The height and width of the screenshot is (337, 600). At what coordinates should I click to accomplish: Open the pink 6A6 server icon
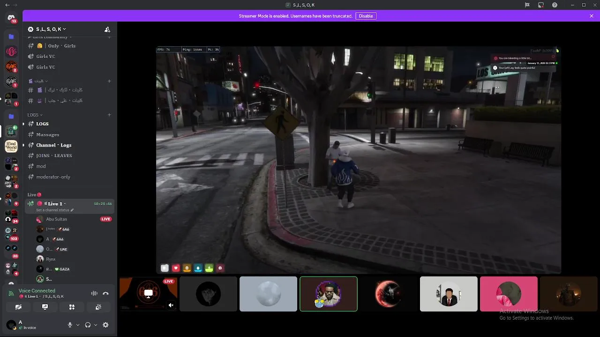point(11,51)
